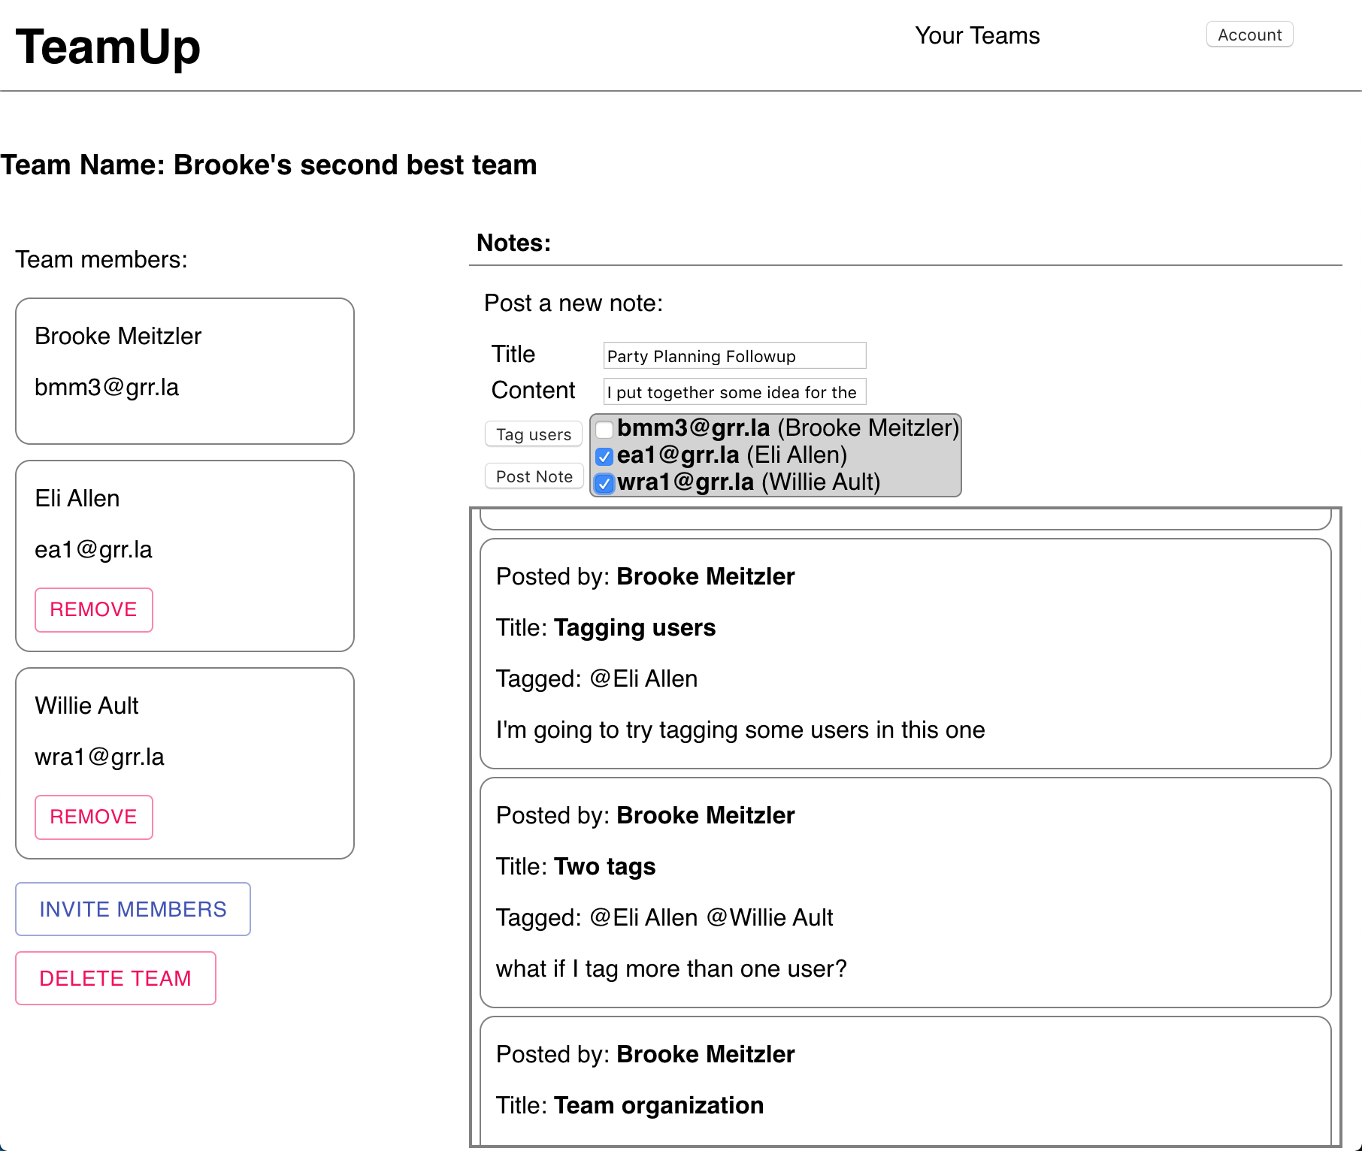This screenshot has width=1362, height=1151.
Task: Click the 'Post a new note:' label
Action: tap(574, 303)
